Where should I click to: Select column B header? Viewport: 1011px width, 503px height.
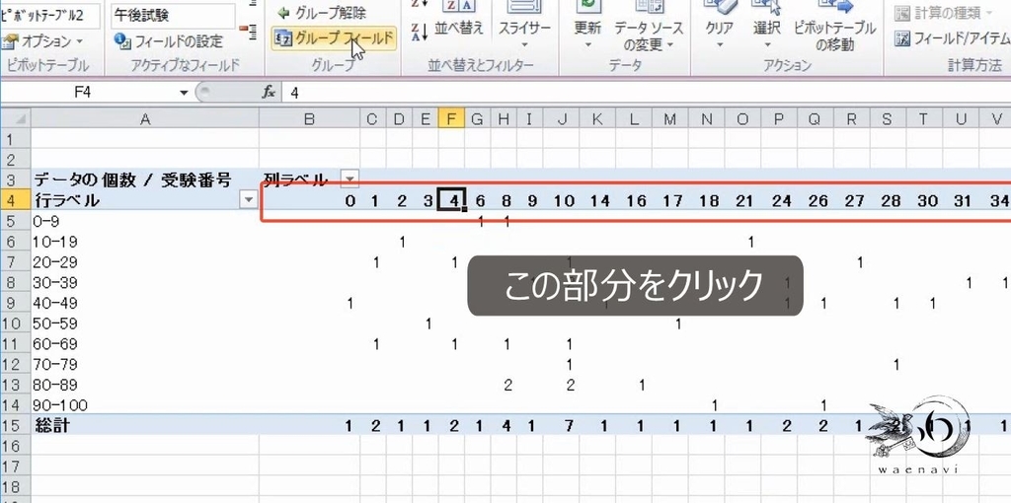tap(309, 118)
